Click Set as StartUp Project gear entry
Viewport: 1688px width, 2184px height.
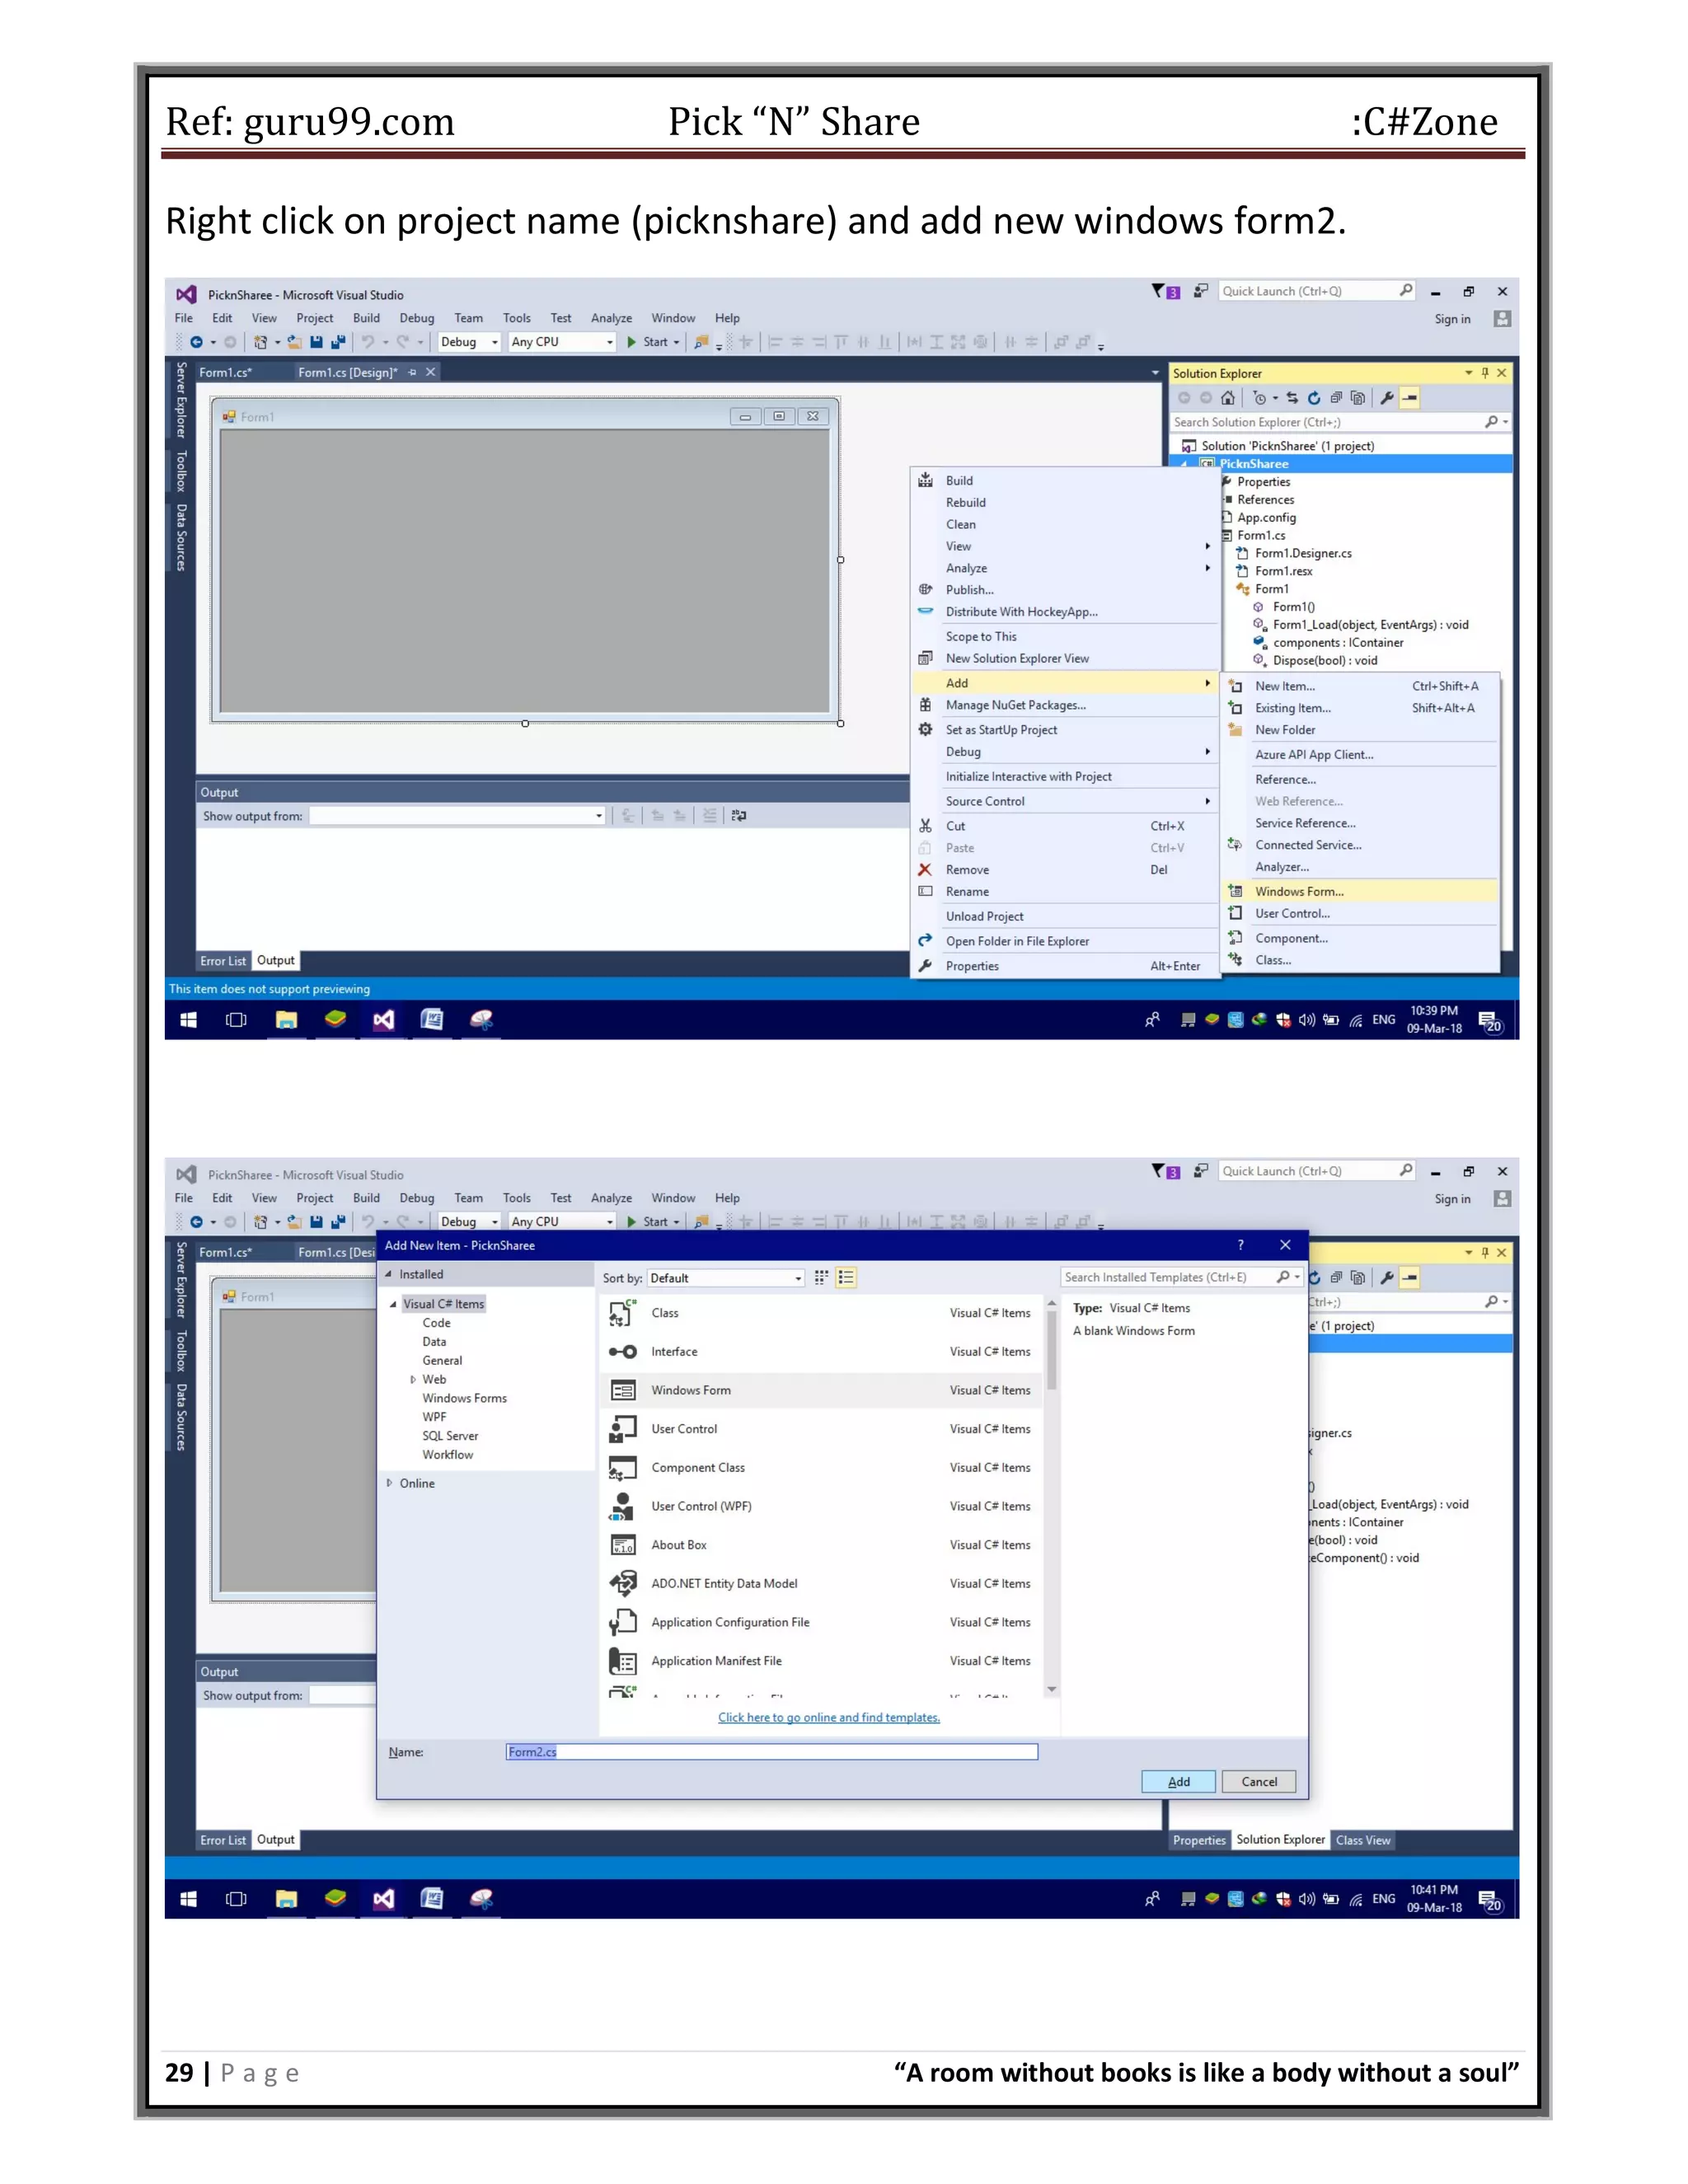pos(1066,730)
